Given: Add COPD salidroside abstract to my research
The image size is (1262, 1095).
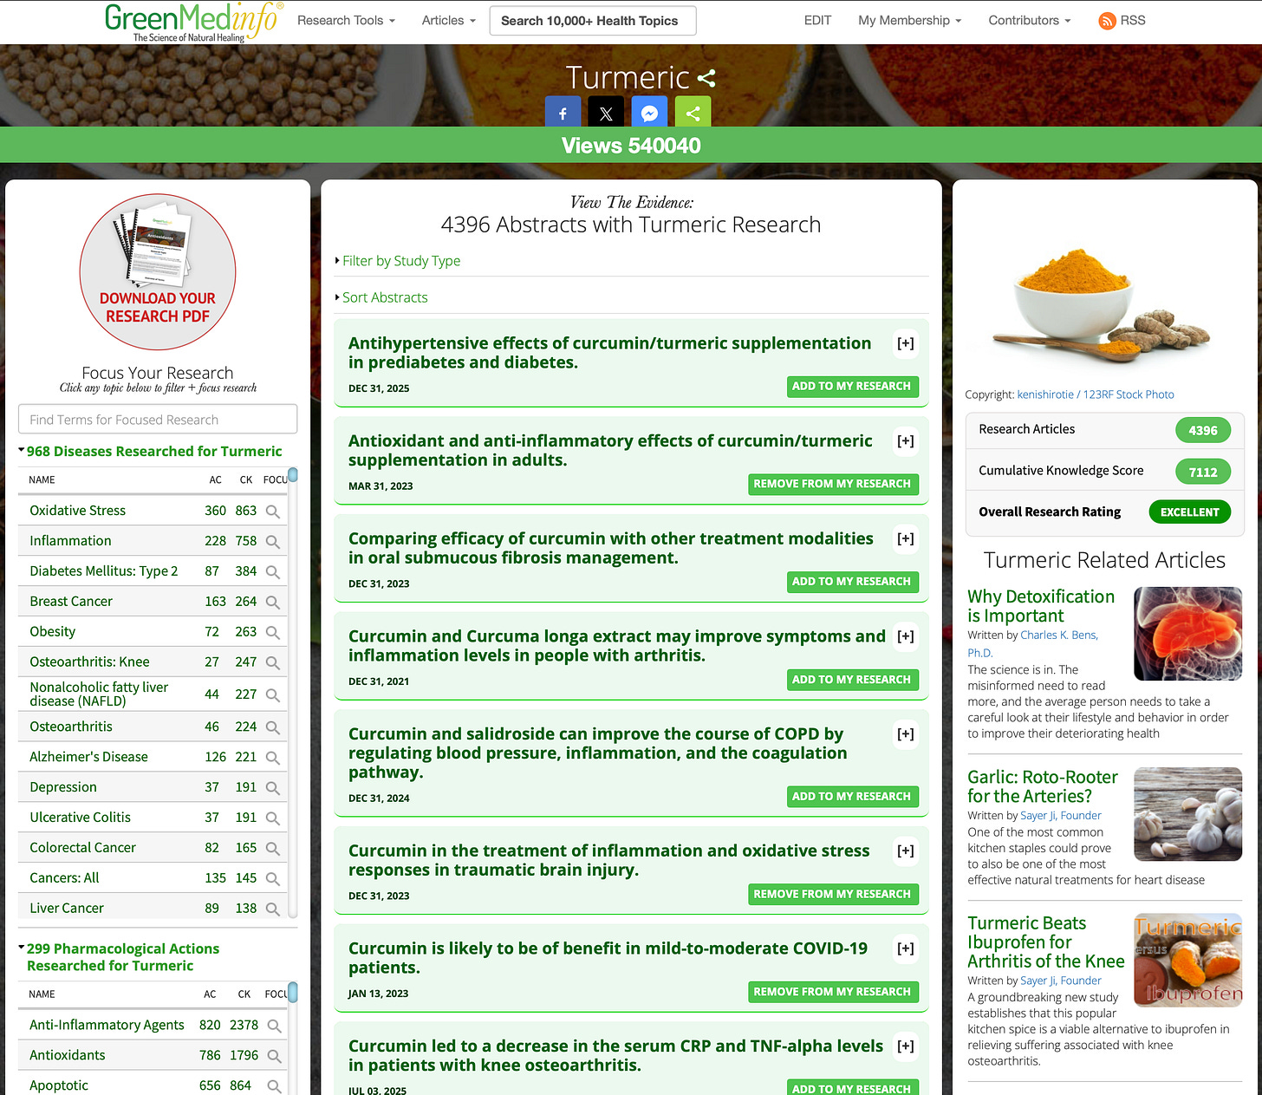Looking at the screenshot, I should [852, 797].
